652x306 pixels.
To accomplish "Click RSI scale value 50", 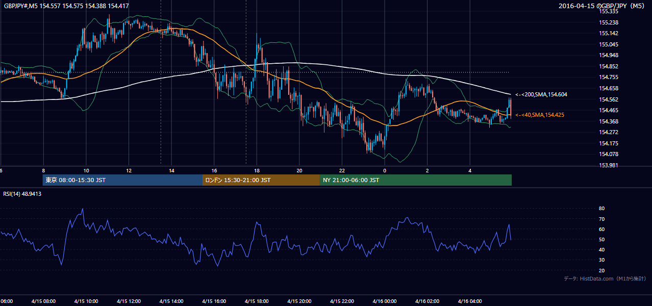I will pyautogui.click(x=601, y=239).
